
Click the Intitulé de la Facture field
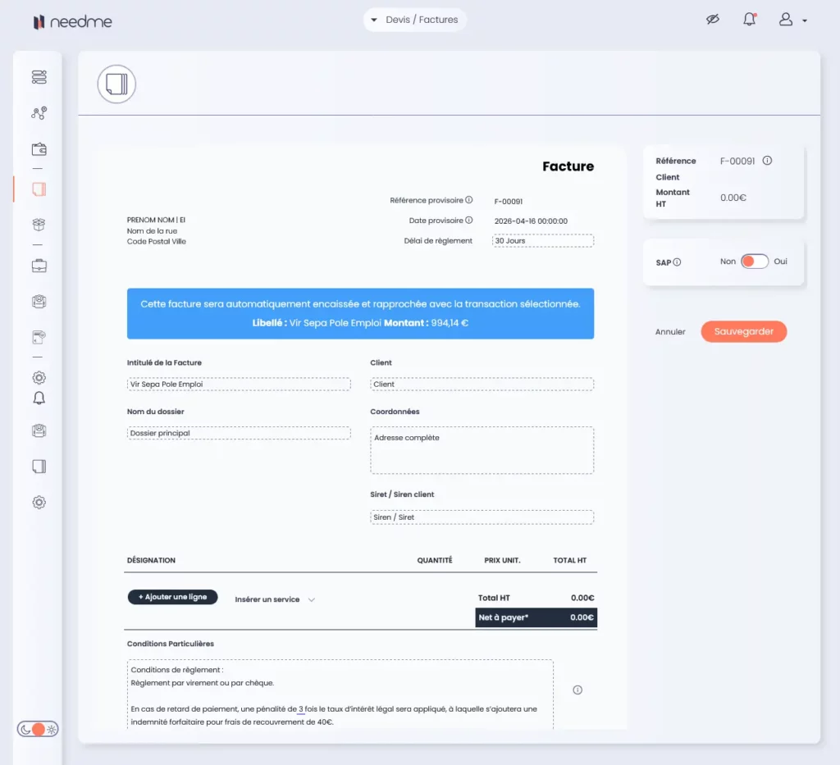(239, 384)
